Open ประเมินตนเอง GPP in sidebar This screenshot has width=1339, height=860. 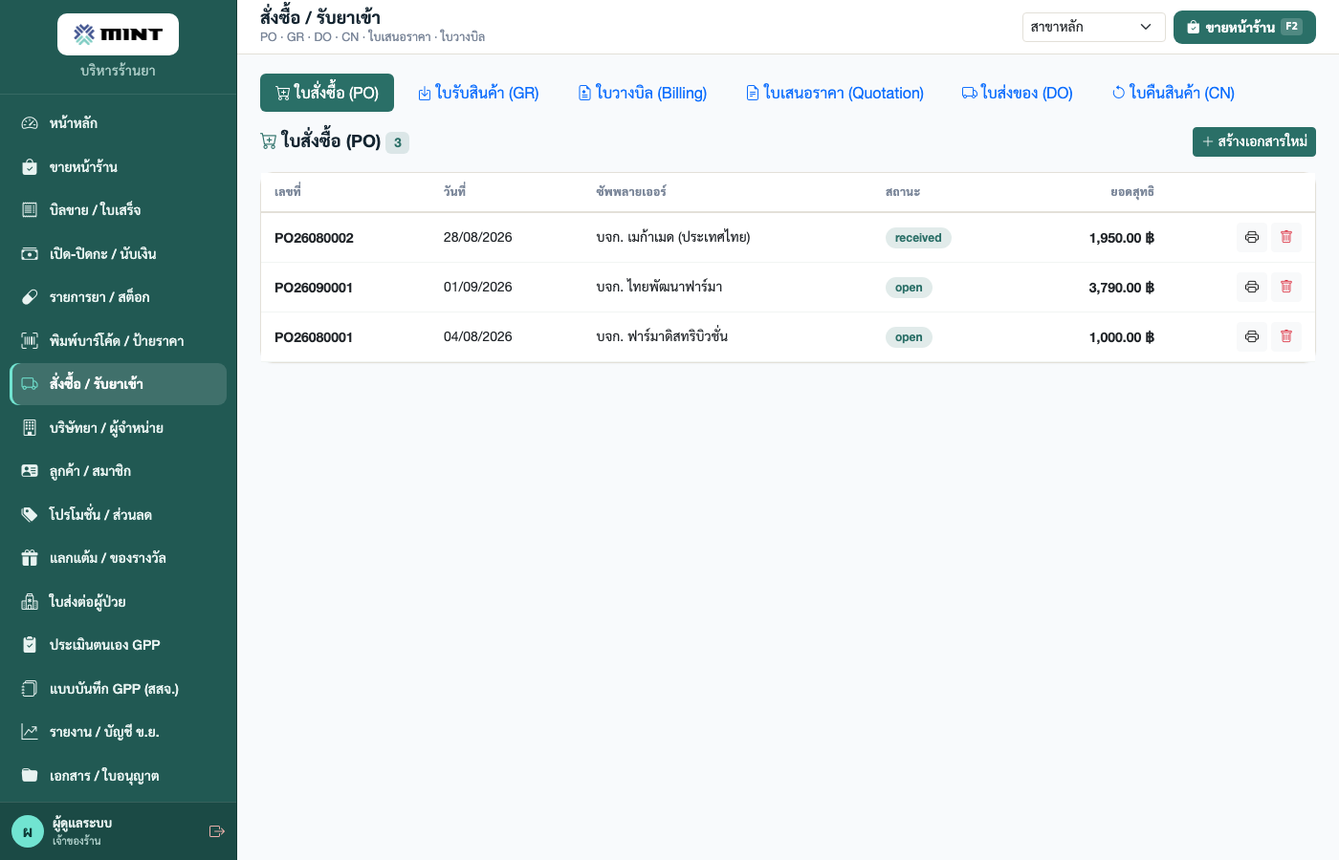tap(119, 645)
